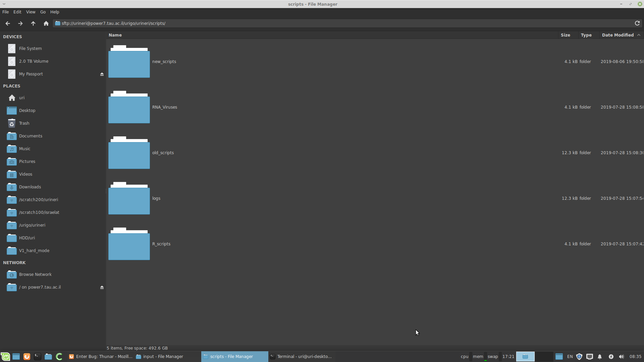
Task: Reload the current folder view
Action: pyautogui.click(x=637, y=23)
